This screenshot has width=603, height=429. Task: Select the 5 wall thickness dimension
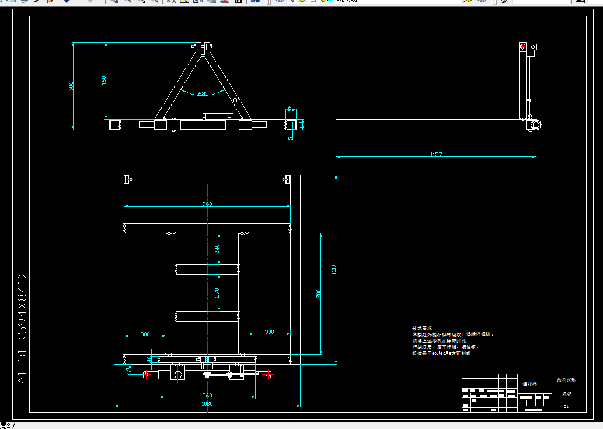coord(290,138)
